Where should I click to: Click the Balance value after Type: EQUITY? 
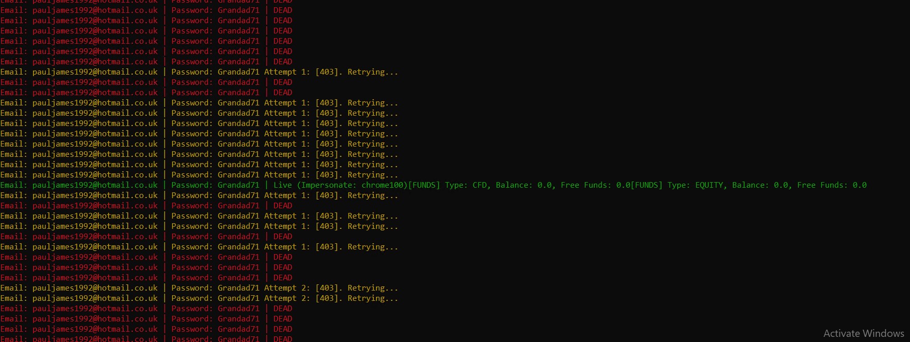[781, 185]
